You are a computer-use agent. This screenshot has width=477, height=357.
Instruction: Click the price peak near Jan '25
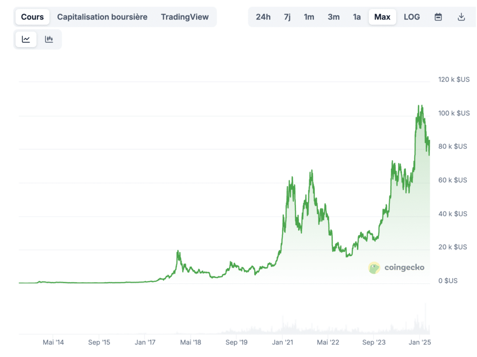tap(420, 107)
